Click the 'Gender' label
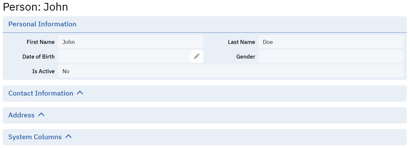 tap(246, 57)
